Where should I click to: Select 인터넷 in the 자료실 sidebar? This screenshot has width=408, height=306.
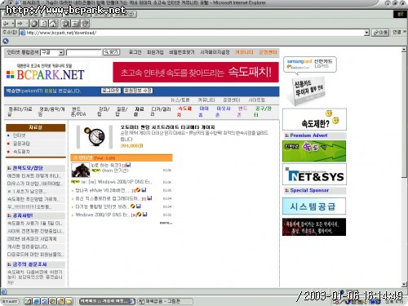tap(20, 135)
